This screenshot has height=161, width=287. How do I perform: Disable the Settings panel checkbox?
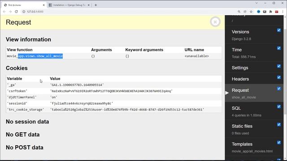(279, 66)
